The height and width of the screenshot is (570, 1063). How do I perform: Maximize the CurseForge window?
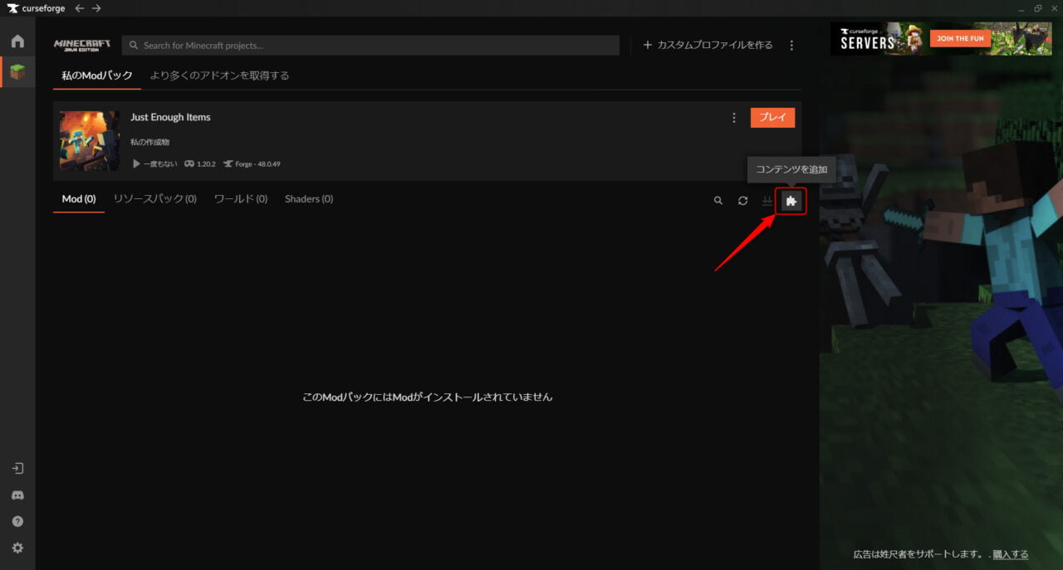(1037, 8)
